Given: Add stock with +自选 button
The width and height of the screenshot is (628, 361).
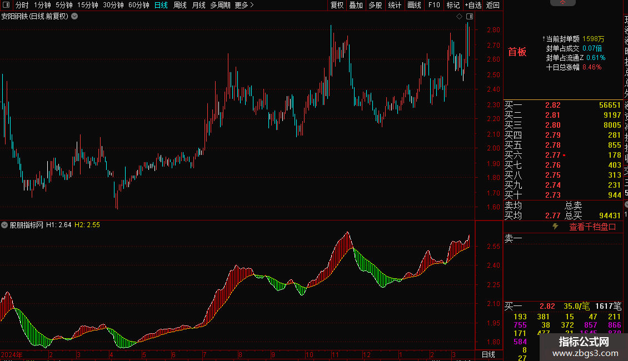Looking at the screenshot, I should click(473, 5).
